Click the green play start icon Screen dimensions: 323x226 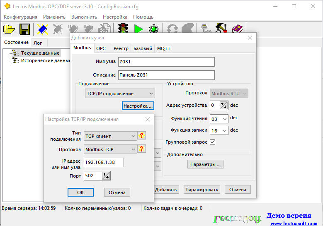coord(138,29)
